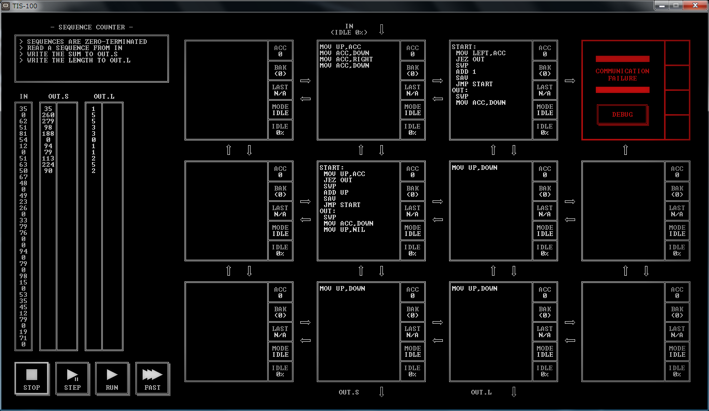The image size is (709, 411).
Task: Run the program in FAST mode
Action: point(152,378)
